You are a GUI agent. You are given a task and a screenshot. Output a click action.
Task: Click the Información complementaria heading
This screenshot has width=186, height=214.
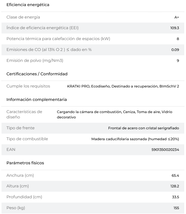37,99
